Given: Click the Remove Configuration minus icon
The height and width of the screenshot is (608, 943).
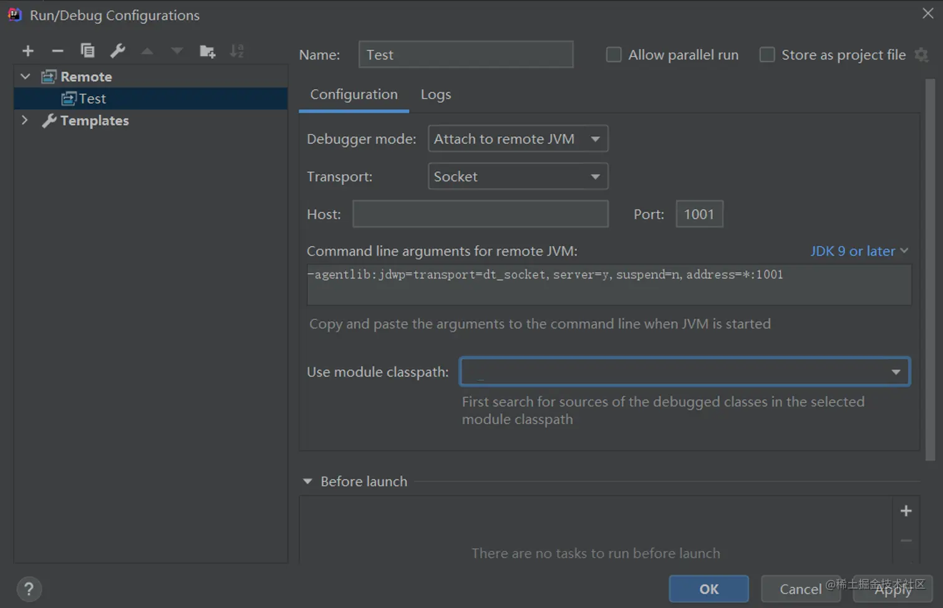Looking at the screenshot, I should pyautogui.click(x=57, y=51).
